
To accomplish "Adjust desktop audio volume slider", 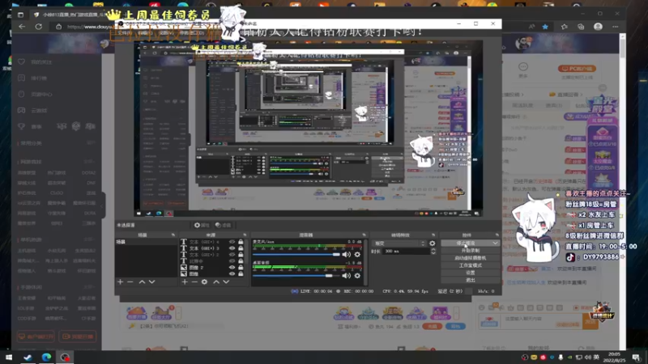I will [296, 276].
